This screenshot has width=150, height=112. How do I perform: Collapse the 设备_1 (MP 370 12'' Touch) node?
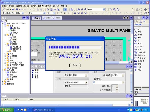coord(2,23)
